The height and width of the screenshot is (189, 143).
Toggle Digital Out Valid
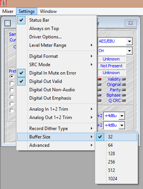(56, 81)
